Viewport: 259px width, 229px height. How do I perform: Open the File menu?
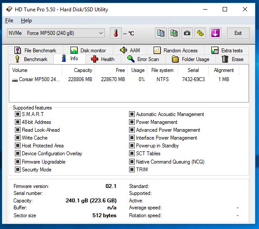pos(9,21)
